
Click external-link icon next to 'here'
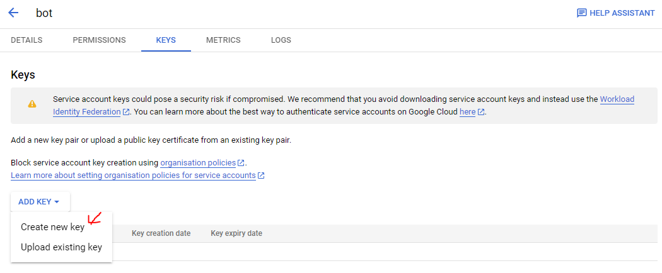pos(481,112)
